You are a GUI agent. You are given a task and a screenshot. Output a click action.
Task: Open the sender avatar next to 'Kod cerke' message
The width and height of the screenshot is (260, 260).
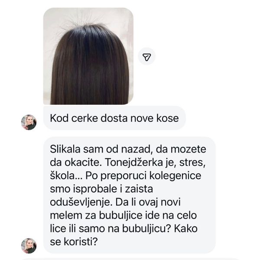coord(29,122)
